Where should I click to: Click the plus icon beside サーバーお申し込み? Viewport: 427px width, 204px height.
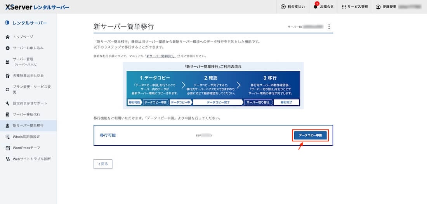point(8,48)
